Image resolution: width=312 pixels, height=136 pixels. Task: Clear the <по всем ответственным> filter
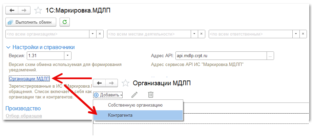303,34
